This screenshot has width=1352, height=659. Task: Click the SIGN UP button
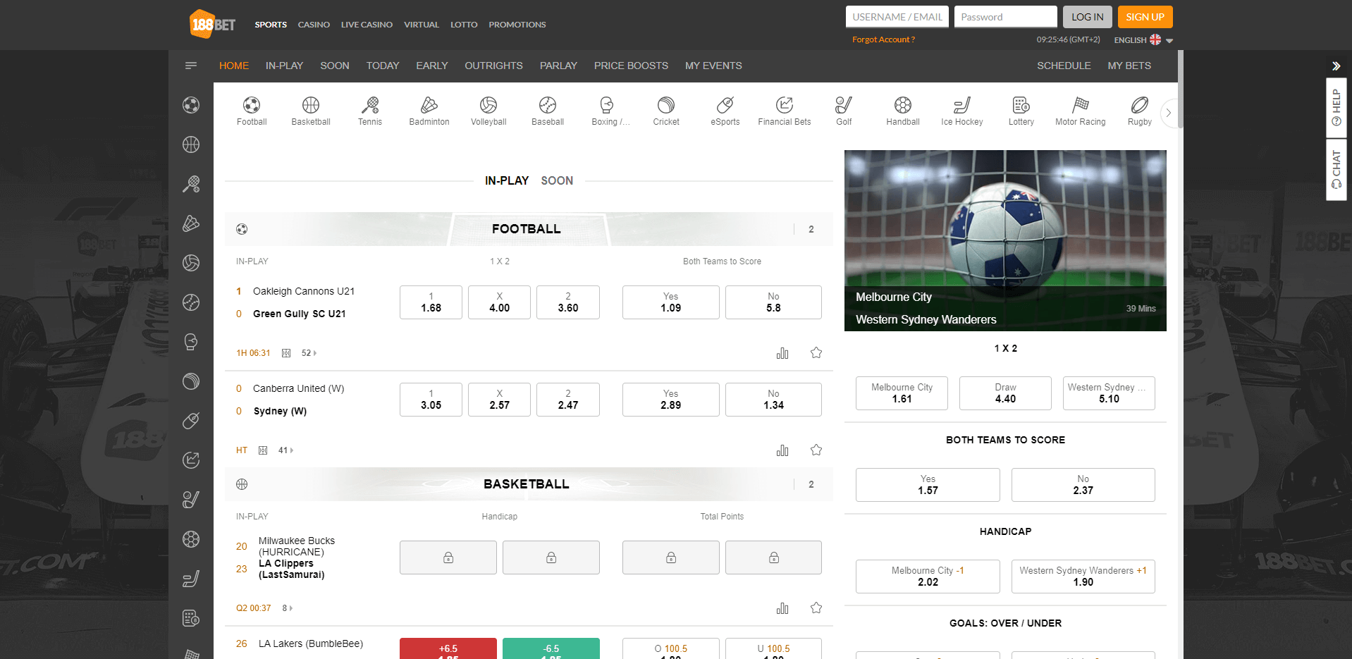[x=1145, y=17]
